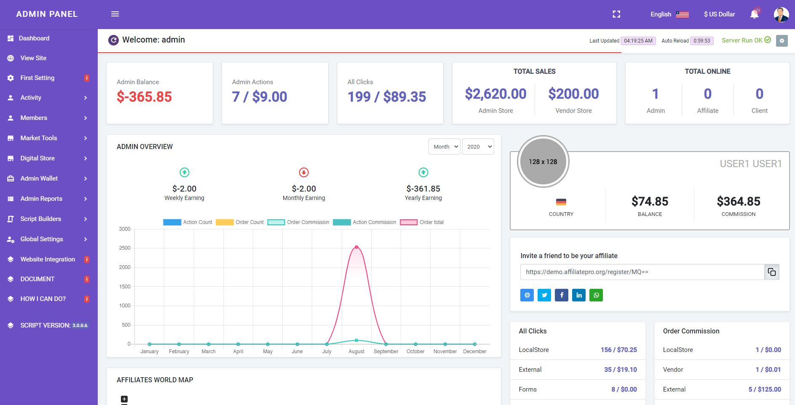The image size is (795, 405).
Task: Copy the affiliate invite link
Action: pos(772,272)
